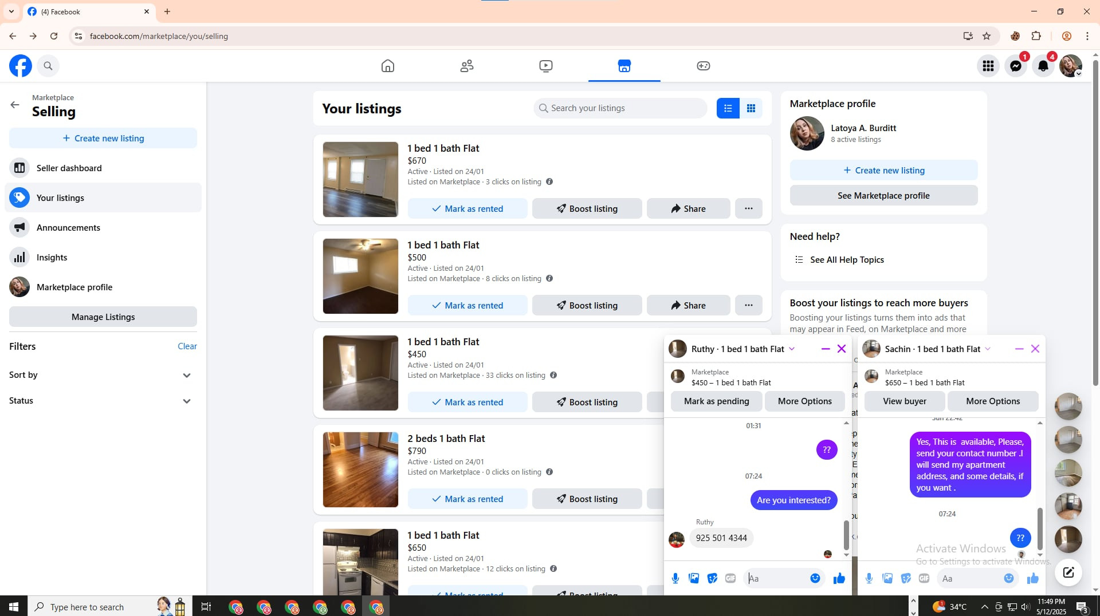1100x616 pixels.
Task: Open the $670 flat listing thumbnail
Action: 360,179
